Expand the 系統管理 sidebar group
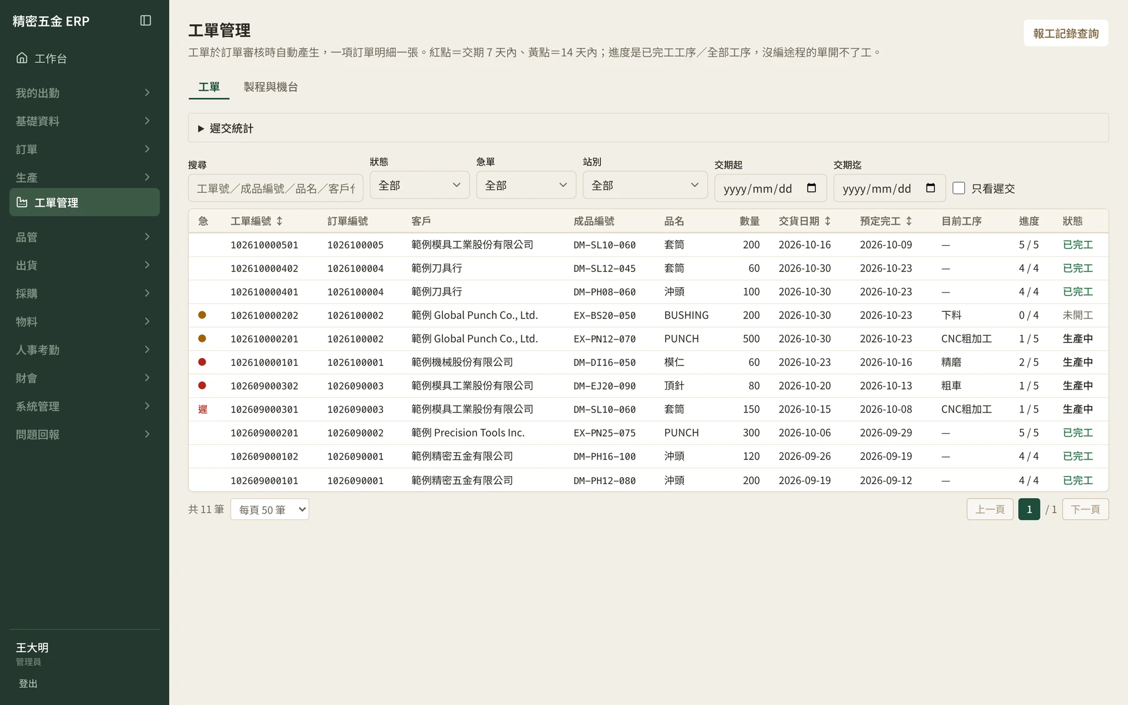Screen dimensions: 1128x705 pyautogui.click(x=84, y=406)
